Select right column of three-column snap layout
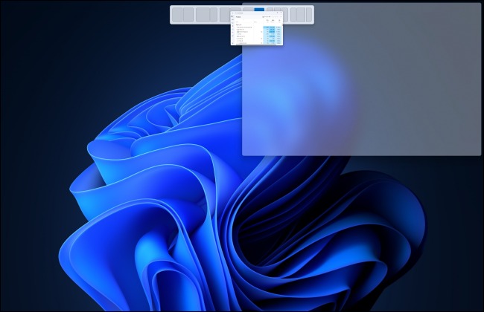The height and width of the screenshot is (312, 484). pos(285,14)
